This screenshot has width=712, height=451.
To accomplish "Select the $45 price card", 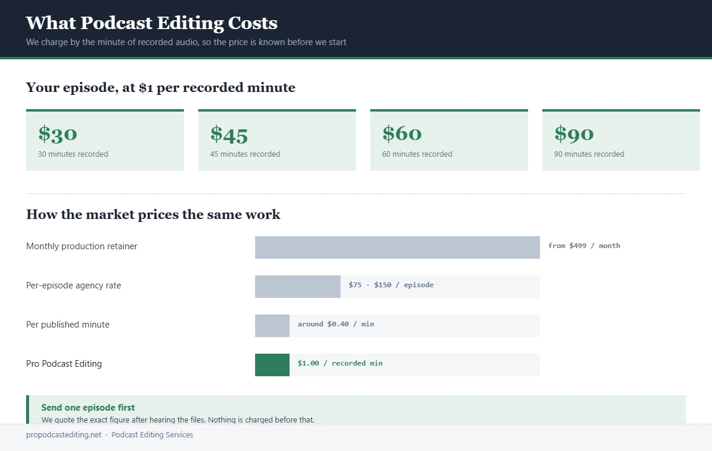I will coord(277,140).
